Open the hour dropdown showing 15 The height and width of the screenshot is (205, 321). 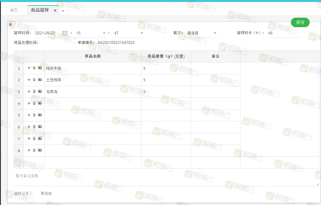click(x=91, y=33)
